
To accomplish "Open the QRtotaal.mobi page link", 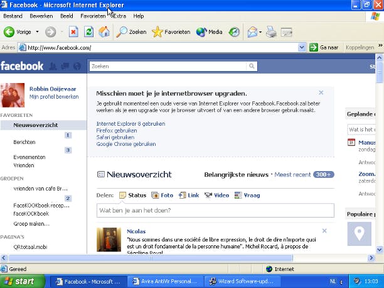I will 30,247.
